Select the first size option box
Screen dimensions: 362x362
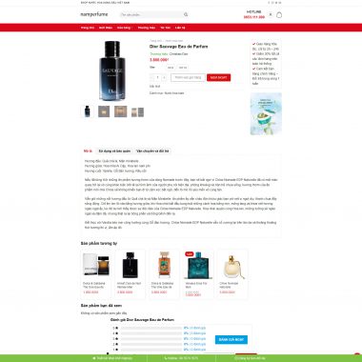click(x=171, y=68)
